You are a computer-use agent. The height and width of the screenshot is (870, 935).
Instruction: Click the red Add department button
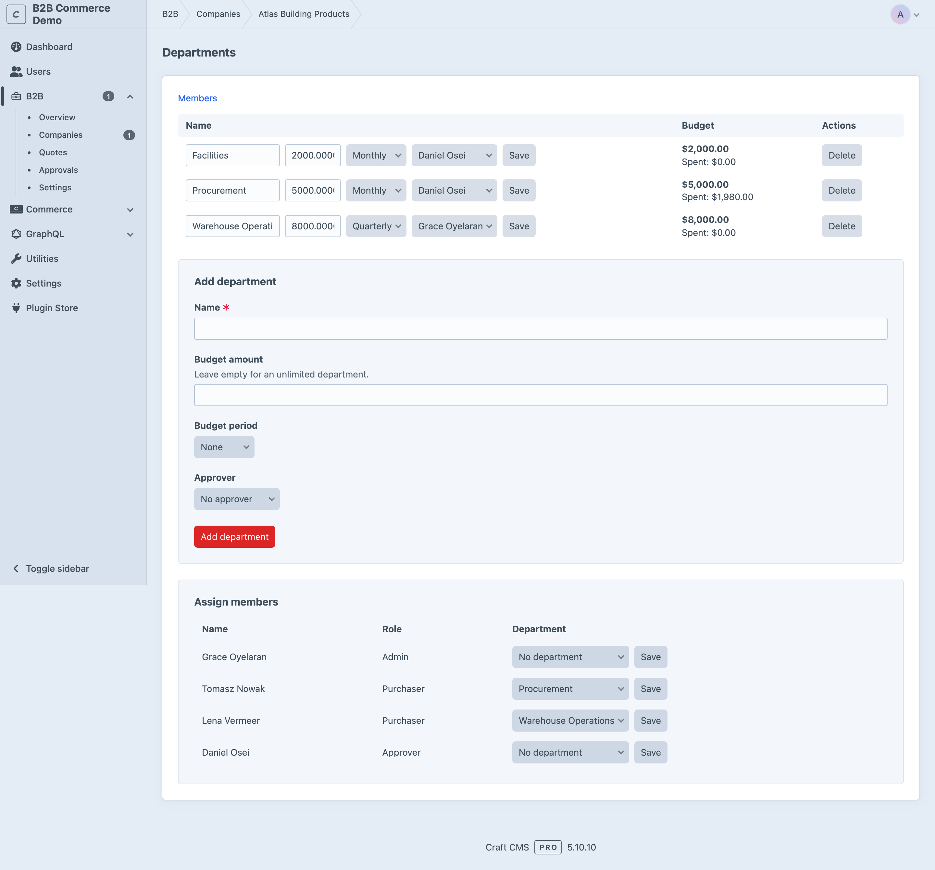coord(234,537)
